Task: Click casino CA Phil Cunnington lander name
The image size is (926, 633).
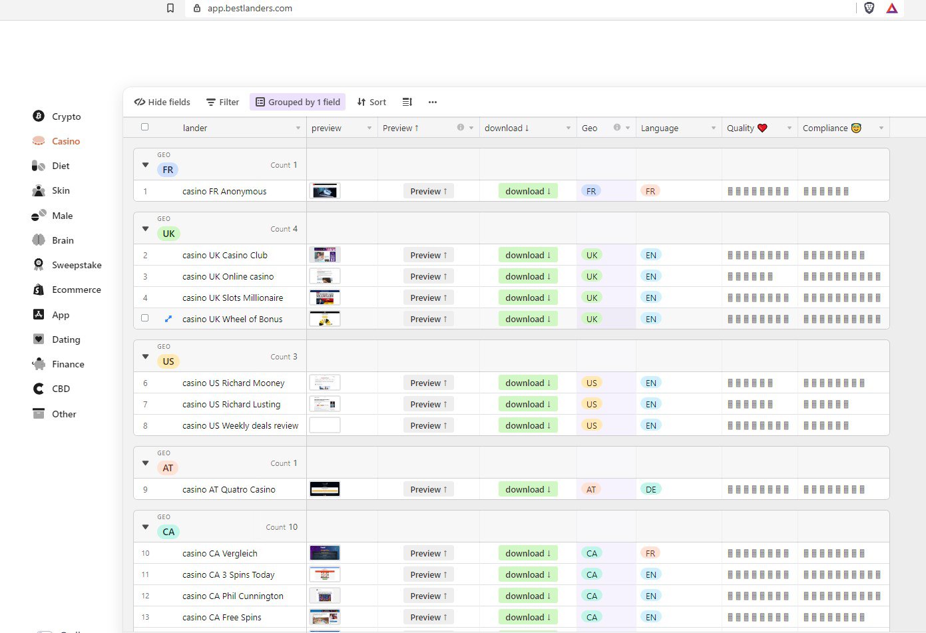Action: point(233,596)
